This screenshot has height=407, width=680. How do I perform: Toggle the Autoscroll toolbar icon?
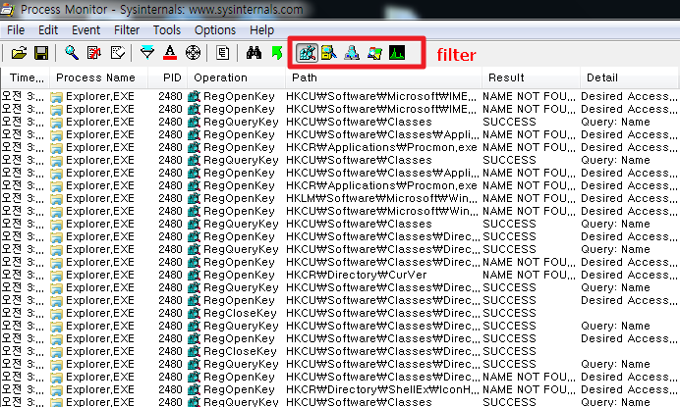(x=94, y=53)
